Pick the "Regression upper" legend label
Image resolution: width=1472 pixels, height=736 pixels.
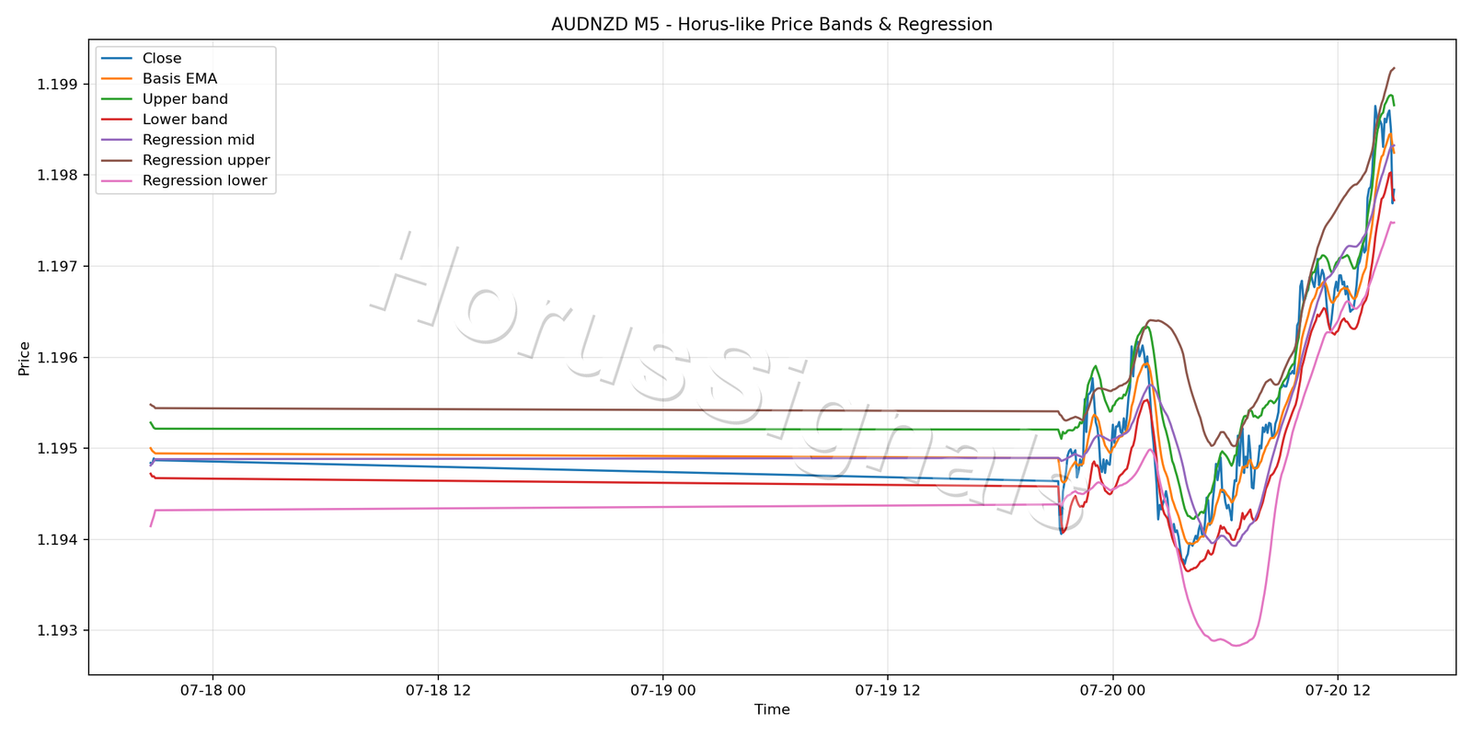click(206, 160)
